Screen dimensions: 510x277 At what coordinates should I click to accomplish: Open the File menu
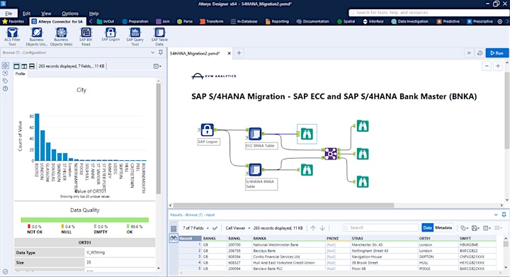point(8,13)
